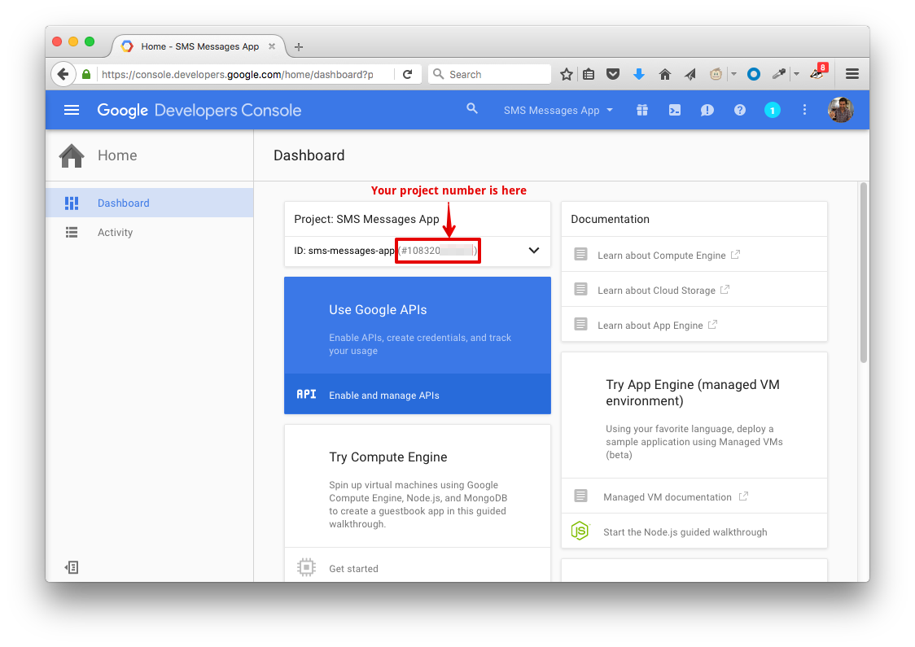Open the hamburger navigation menu in console header
The image size is (915, 647).
71,110
